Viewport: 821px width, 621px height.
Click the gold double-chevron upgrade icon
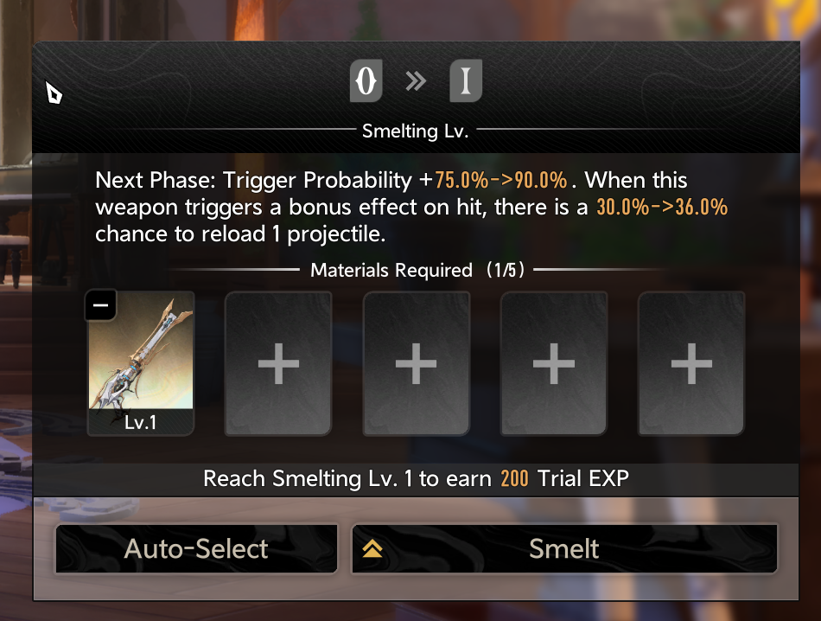372,548
